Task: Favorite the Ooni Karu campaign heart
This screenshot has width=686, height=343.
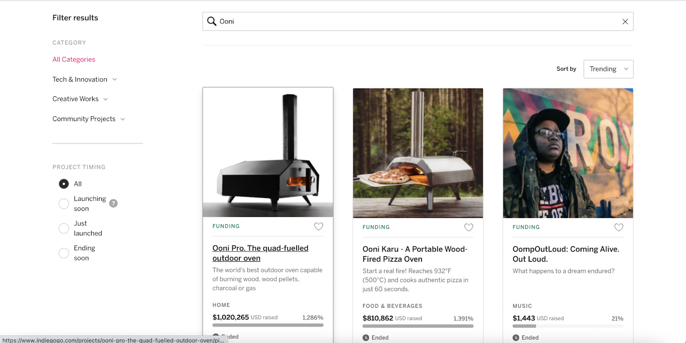Action: 469,228
